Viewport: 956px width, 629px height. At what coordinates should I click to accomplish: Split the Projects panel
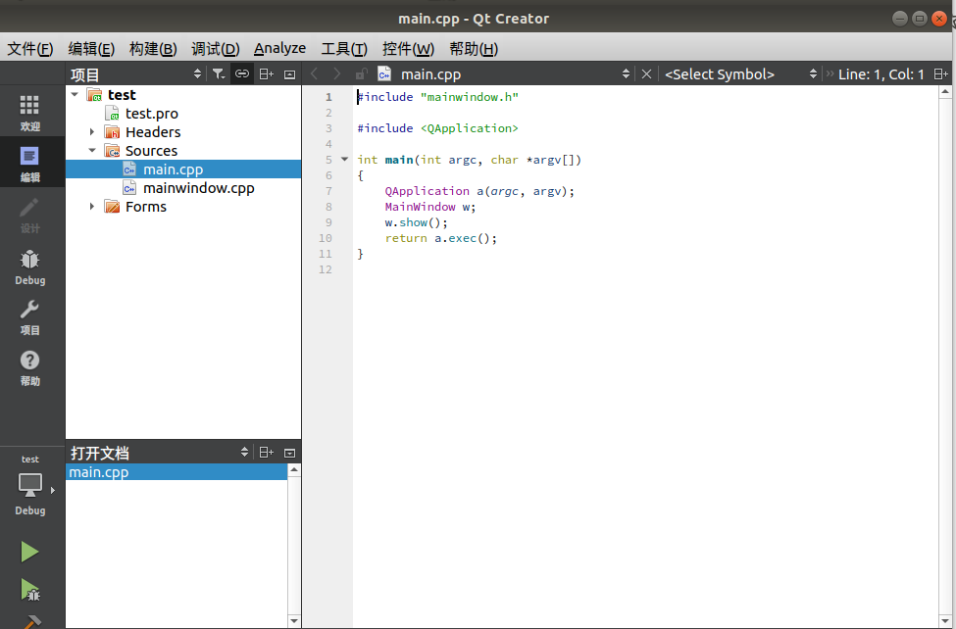266,74
